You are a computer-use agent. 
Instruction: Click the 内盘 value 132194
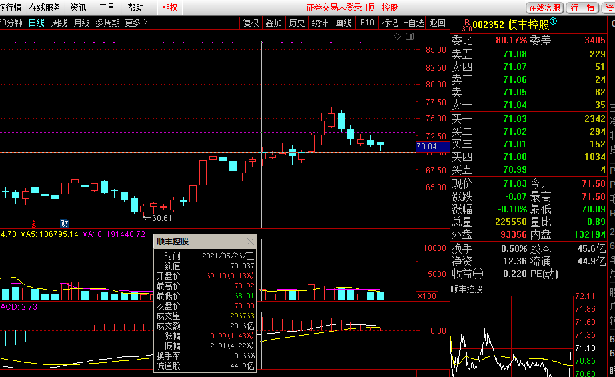tap(590, 234)
